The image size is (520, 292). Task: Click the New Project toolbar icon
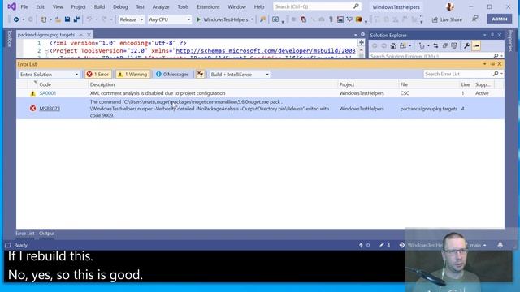[43, 19]
